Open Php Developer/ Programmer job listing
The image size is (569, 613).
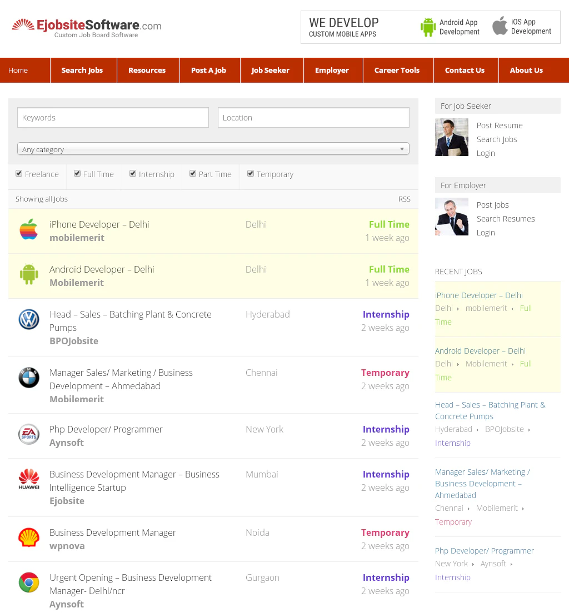(x=213, y=436)
